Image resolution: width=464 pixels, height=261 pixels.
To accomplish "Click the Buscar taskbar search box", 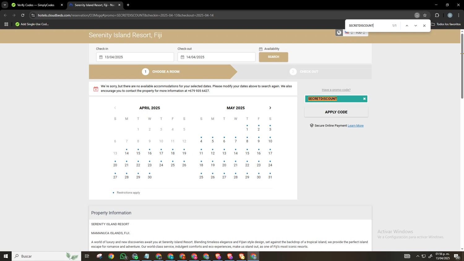I will [x=46, y=256].
